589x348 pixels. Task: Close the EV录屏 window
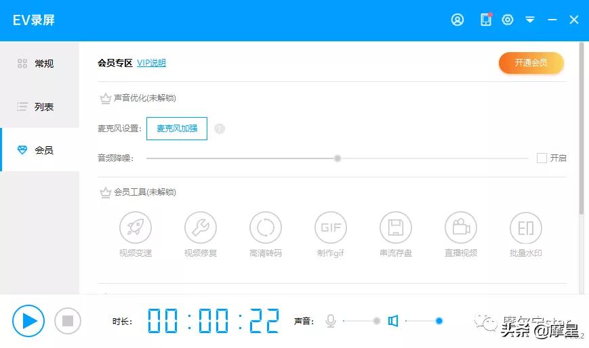[x=573, y=20]
